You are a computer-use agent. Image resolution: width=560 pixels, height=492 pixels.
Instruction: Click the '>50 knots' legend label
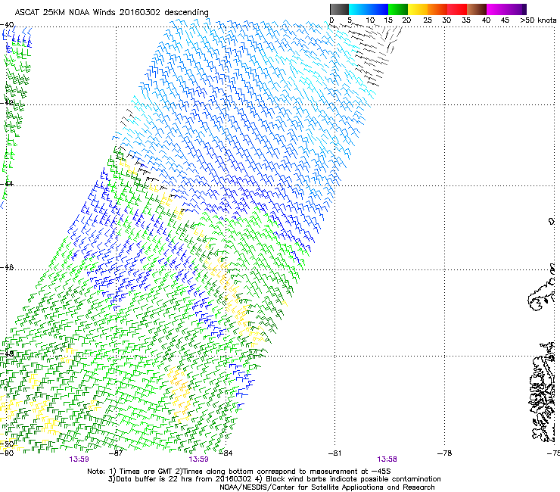(x=538, y=20)
